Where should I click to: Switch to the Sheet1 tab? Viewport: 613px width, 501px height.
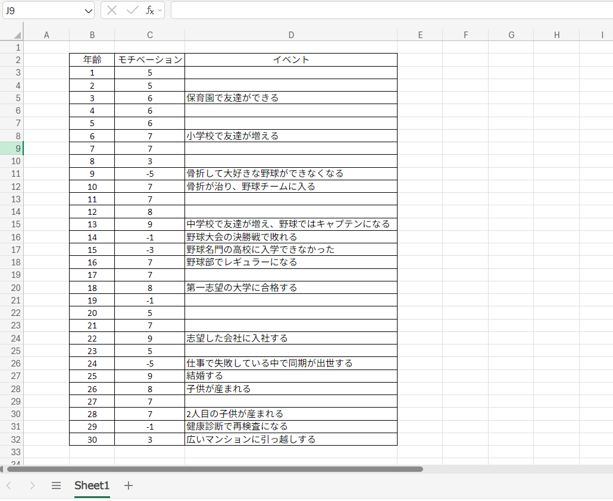[x=92, y=486]
